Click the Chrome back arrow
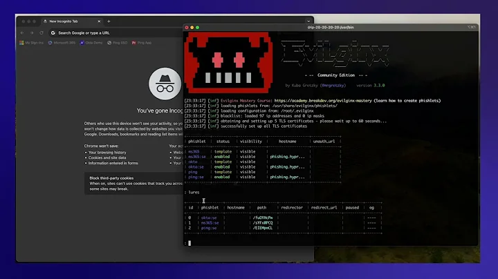This screenshot has width=498, height=279. (22, 32)
